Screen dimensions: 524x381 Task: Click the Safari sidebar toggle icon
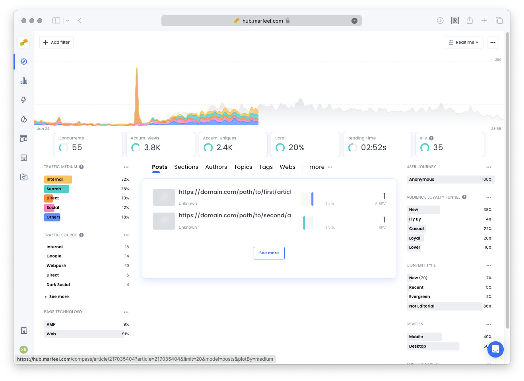coord(56,21)
